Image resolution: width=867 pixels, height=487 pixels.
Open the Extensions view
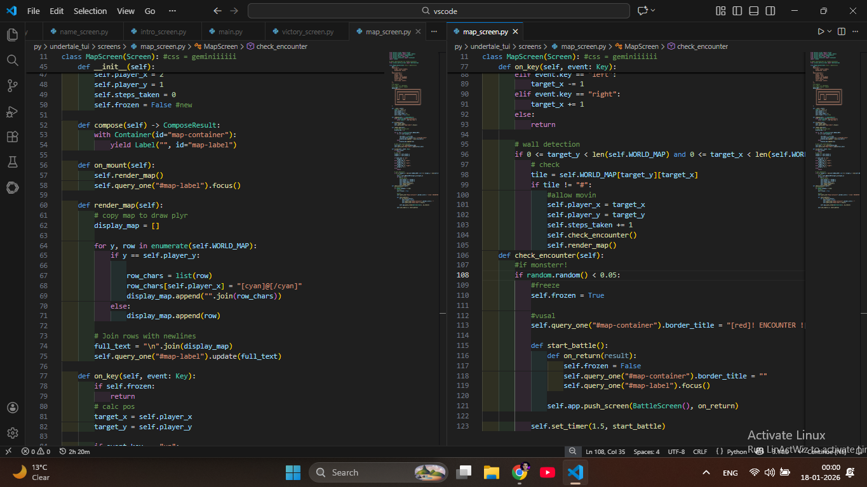click(12, 137)
